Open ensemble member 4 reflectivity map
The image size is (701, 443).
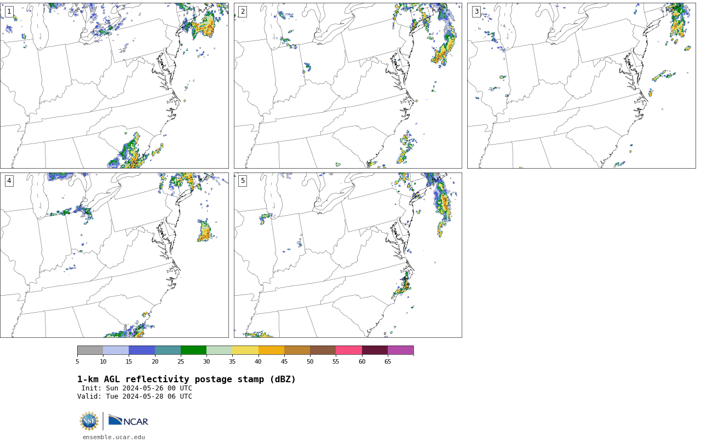[114, 255]
